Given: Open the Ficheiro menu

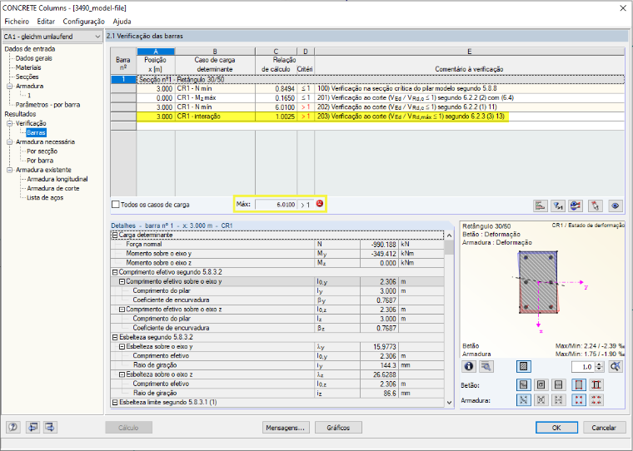Looking at the screenshot, I should [17, 22].
